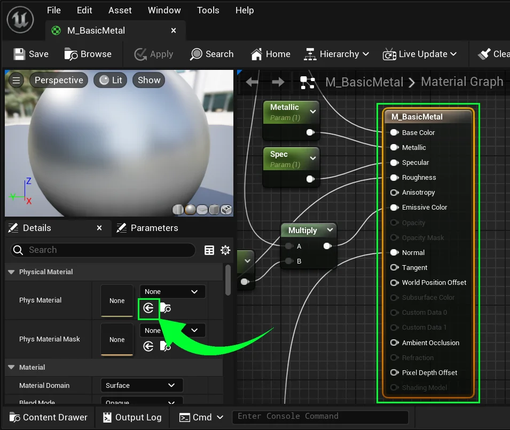510x430 pixels.
Task: Click the Details property matrix table icon
Action: pos(209,250)
